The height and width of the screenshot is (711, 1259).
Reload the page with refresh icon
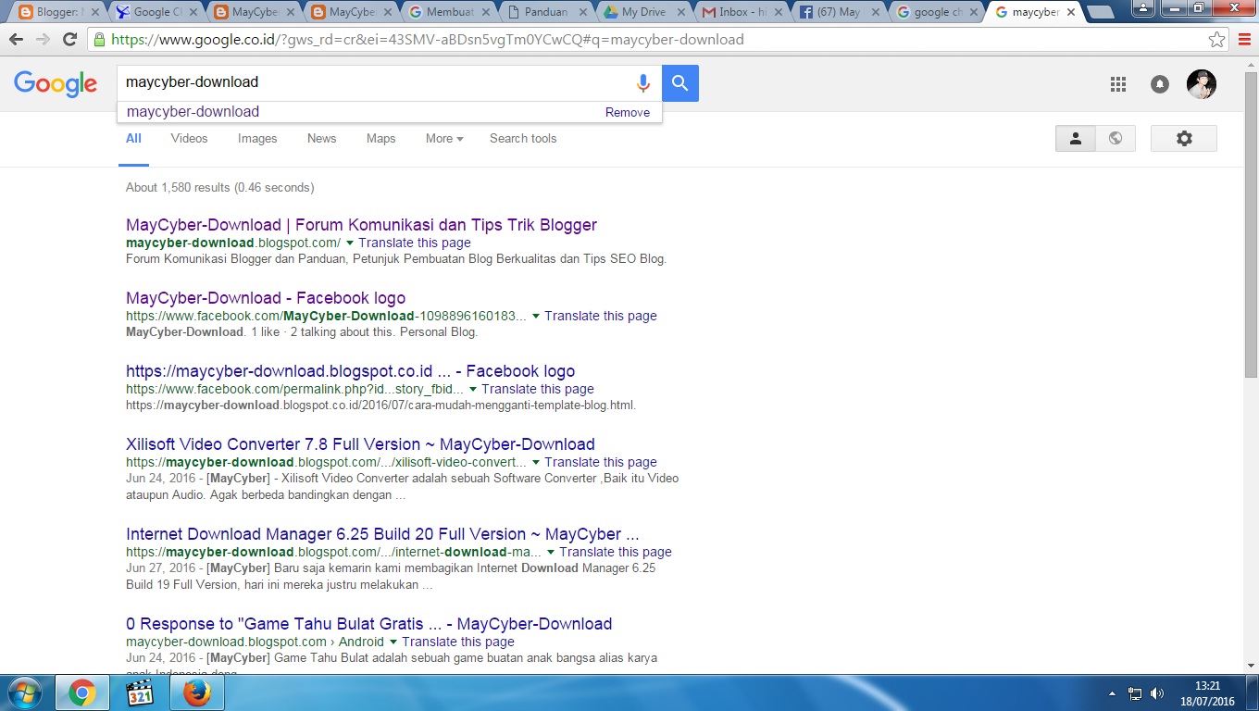pyautogui.click(x=69, y=40)
